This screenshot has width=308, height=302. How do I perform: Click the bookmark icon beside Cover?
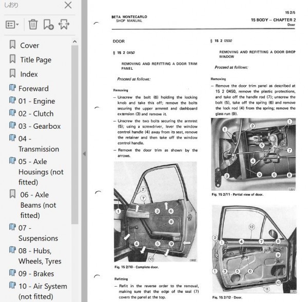pyautogui.click(x=12, y=45)
